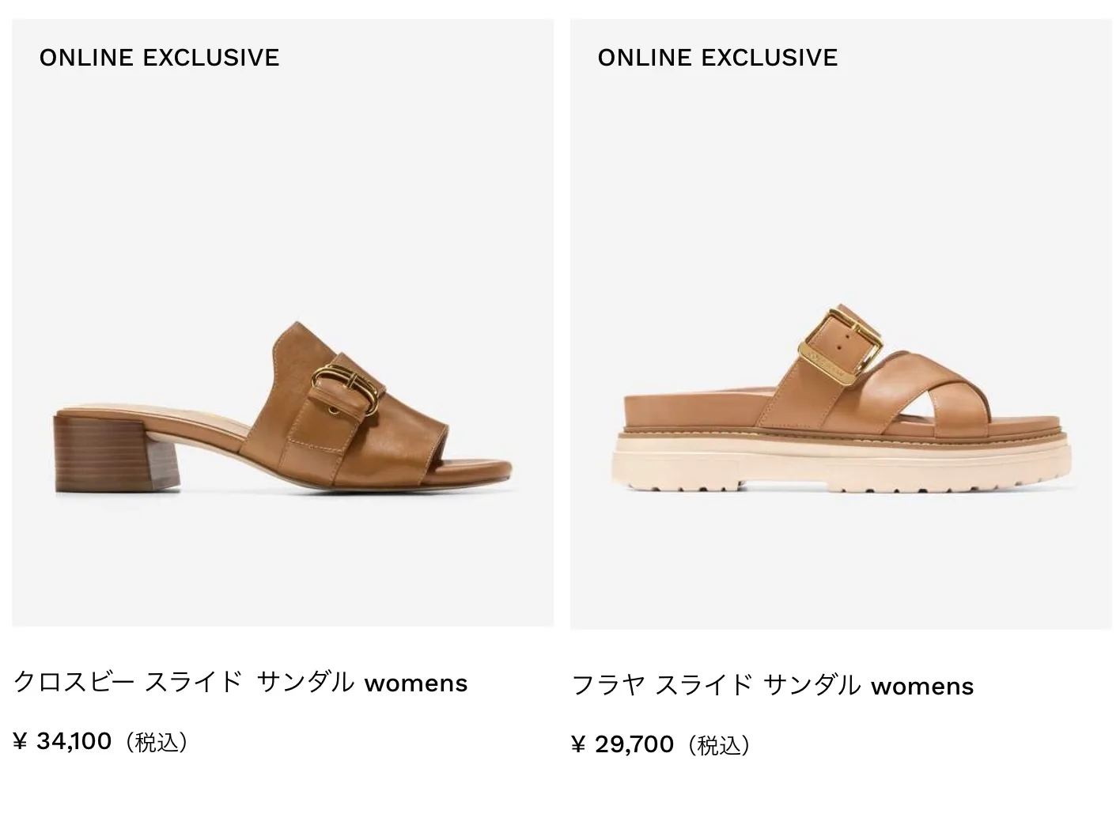Select the ¥ 34,100 price text
This screenshot has width=1120, height=829.
pyautogui.click(x=62, y=741)
